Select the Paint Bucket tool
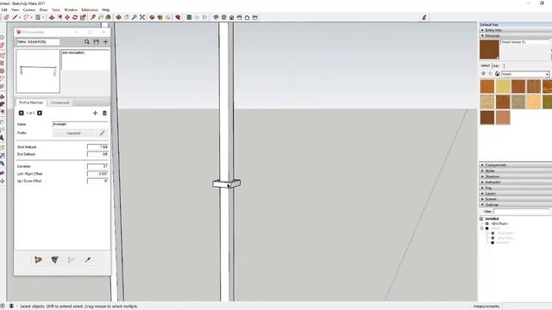 [109, 17]
